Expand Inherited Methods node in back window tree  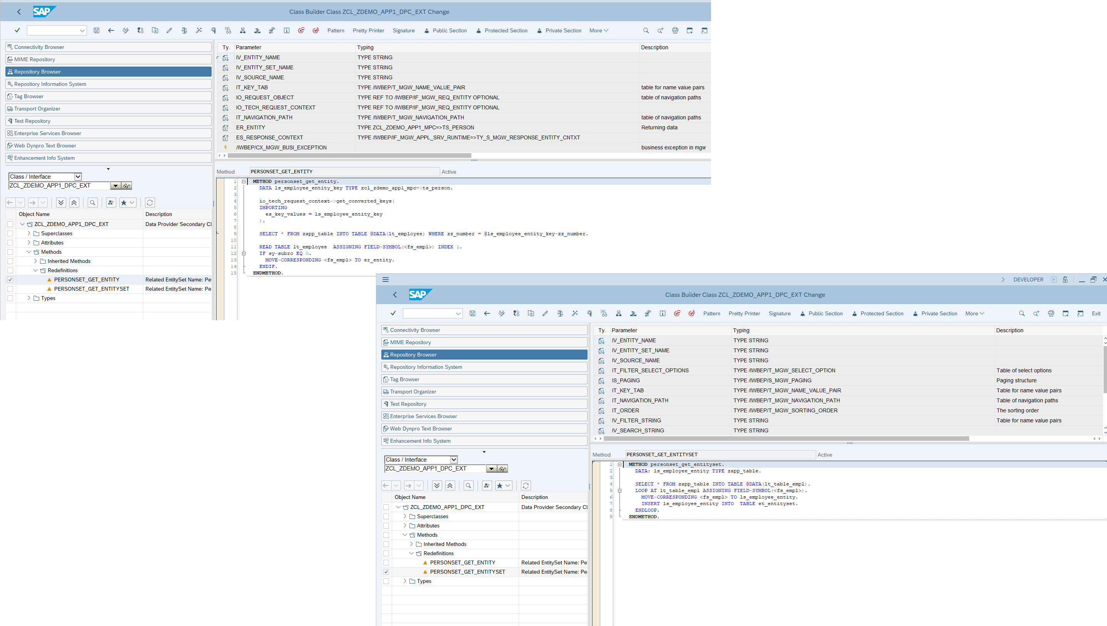tap(35, 261)
